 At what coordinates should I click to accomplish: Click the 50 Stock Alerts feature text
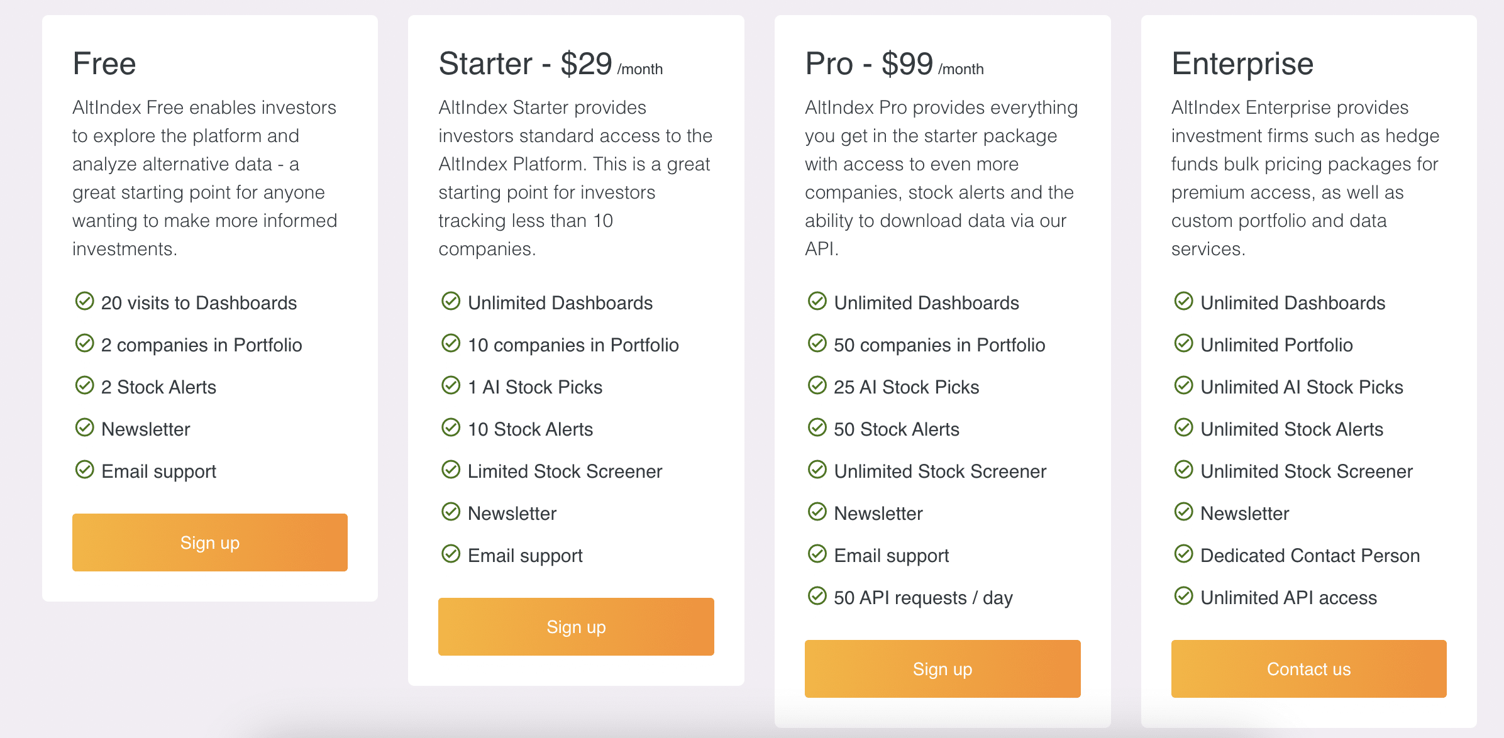point(897,429)
